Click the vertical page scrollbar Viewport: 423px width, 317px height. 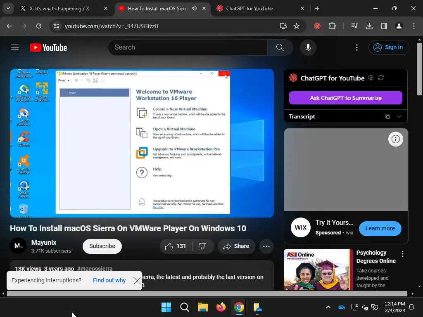(419, 69)
